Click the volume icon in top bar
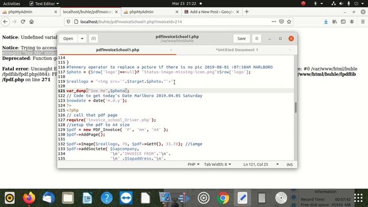This screenshot has width=368, height=207. 341,3
